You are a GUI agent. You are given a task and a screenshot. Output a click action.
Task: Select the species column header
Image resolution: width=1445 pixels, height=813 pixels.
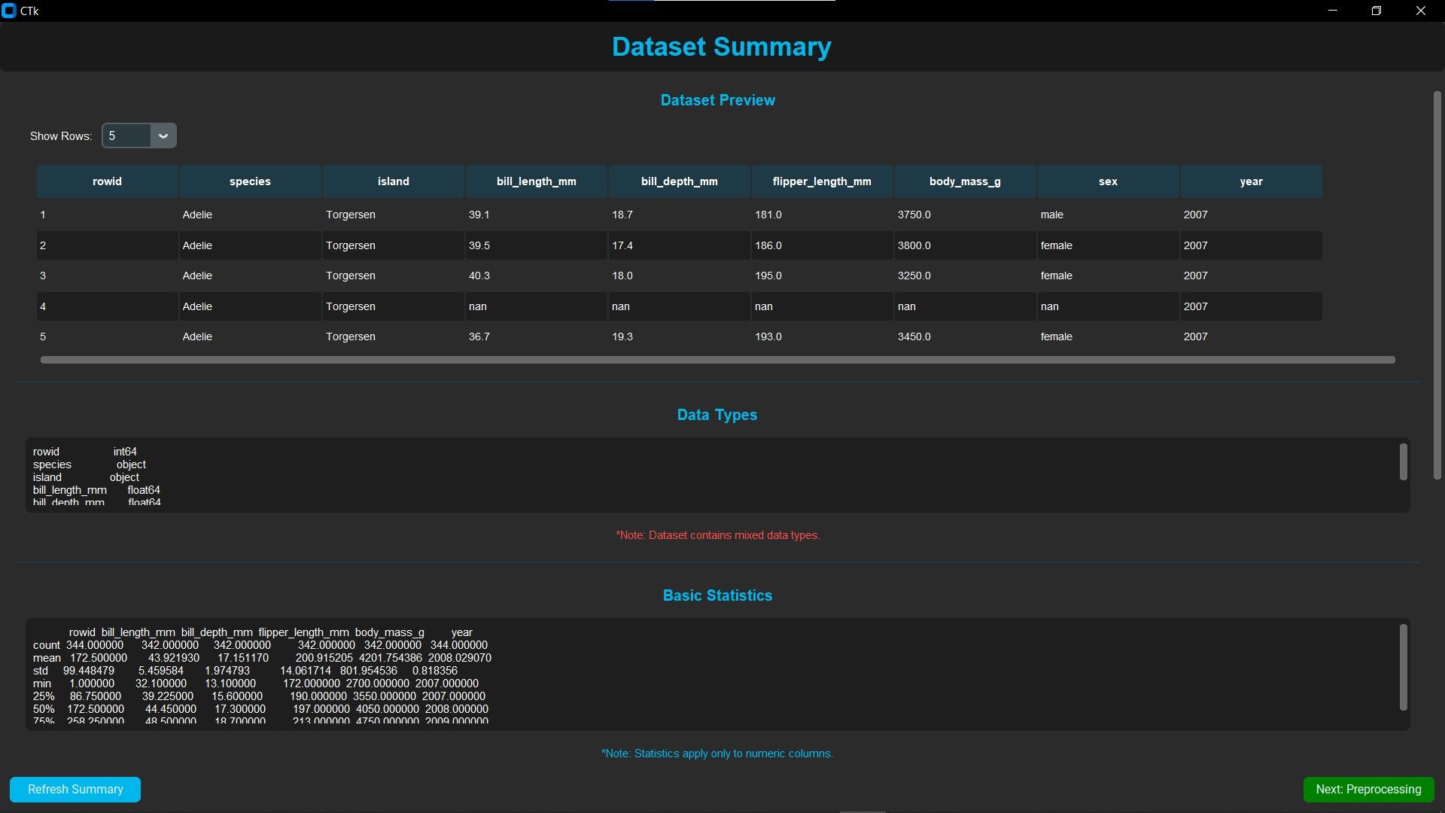250,181
